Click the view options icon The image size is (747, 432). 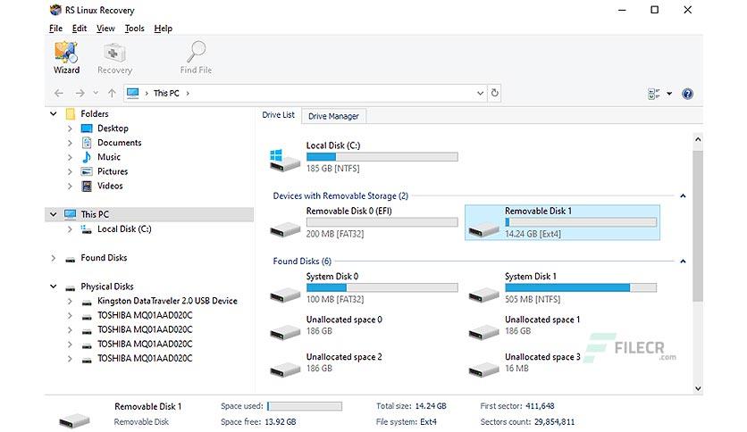tap(654, 94)
